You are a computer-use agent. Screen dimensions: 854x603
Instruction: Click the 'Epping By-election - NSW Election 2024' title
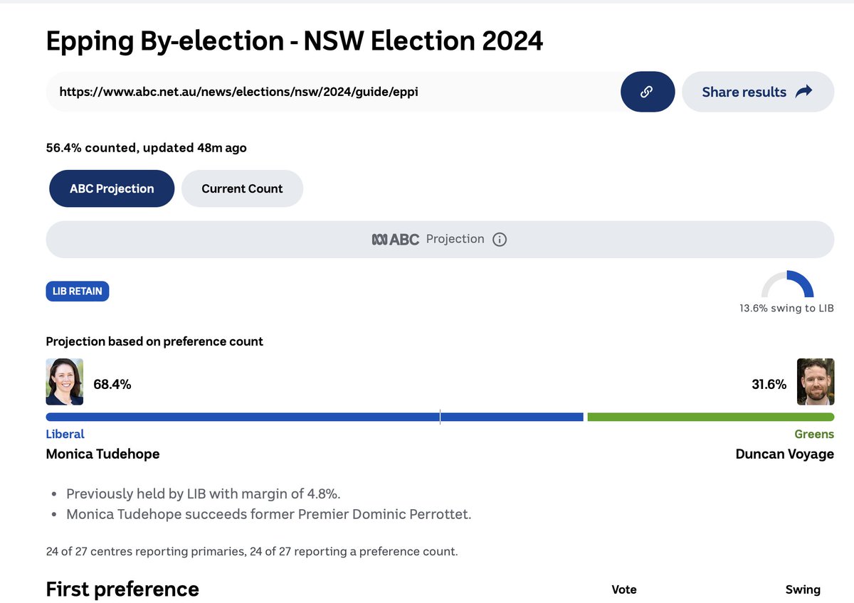(295, 41)
